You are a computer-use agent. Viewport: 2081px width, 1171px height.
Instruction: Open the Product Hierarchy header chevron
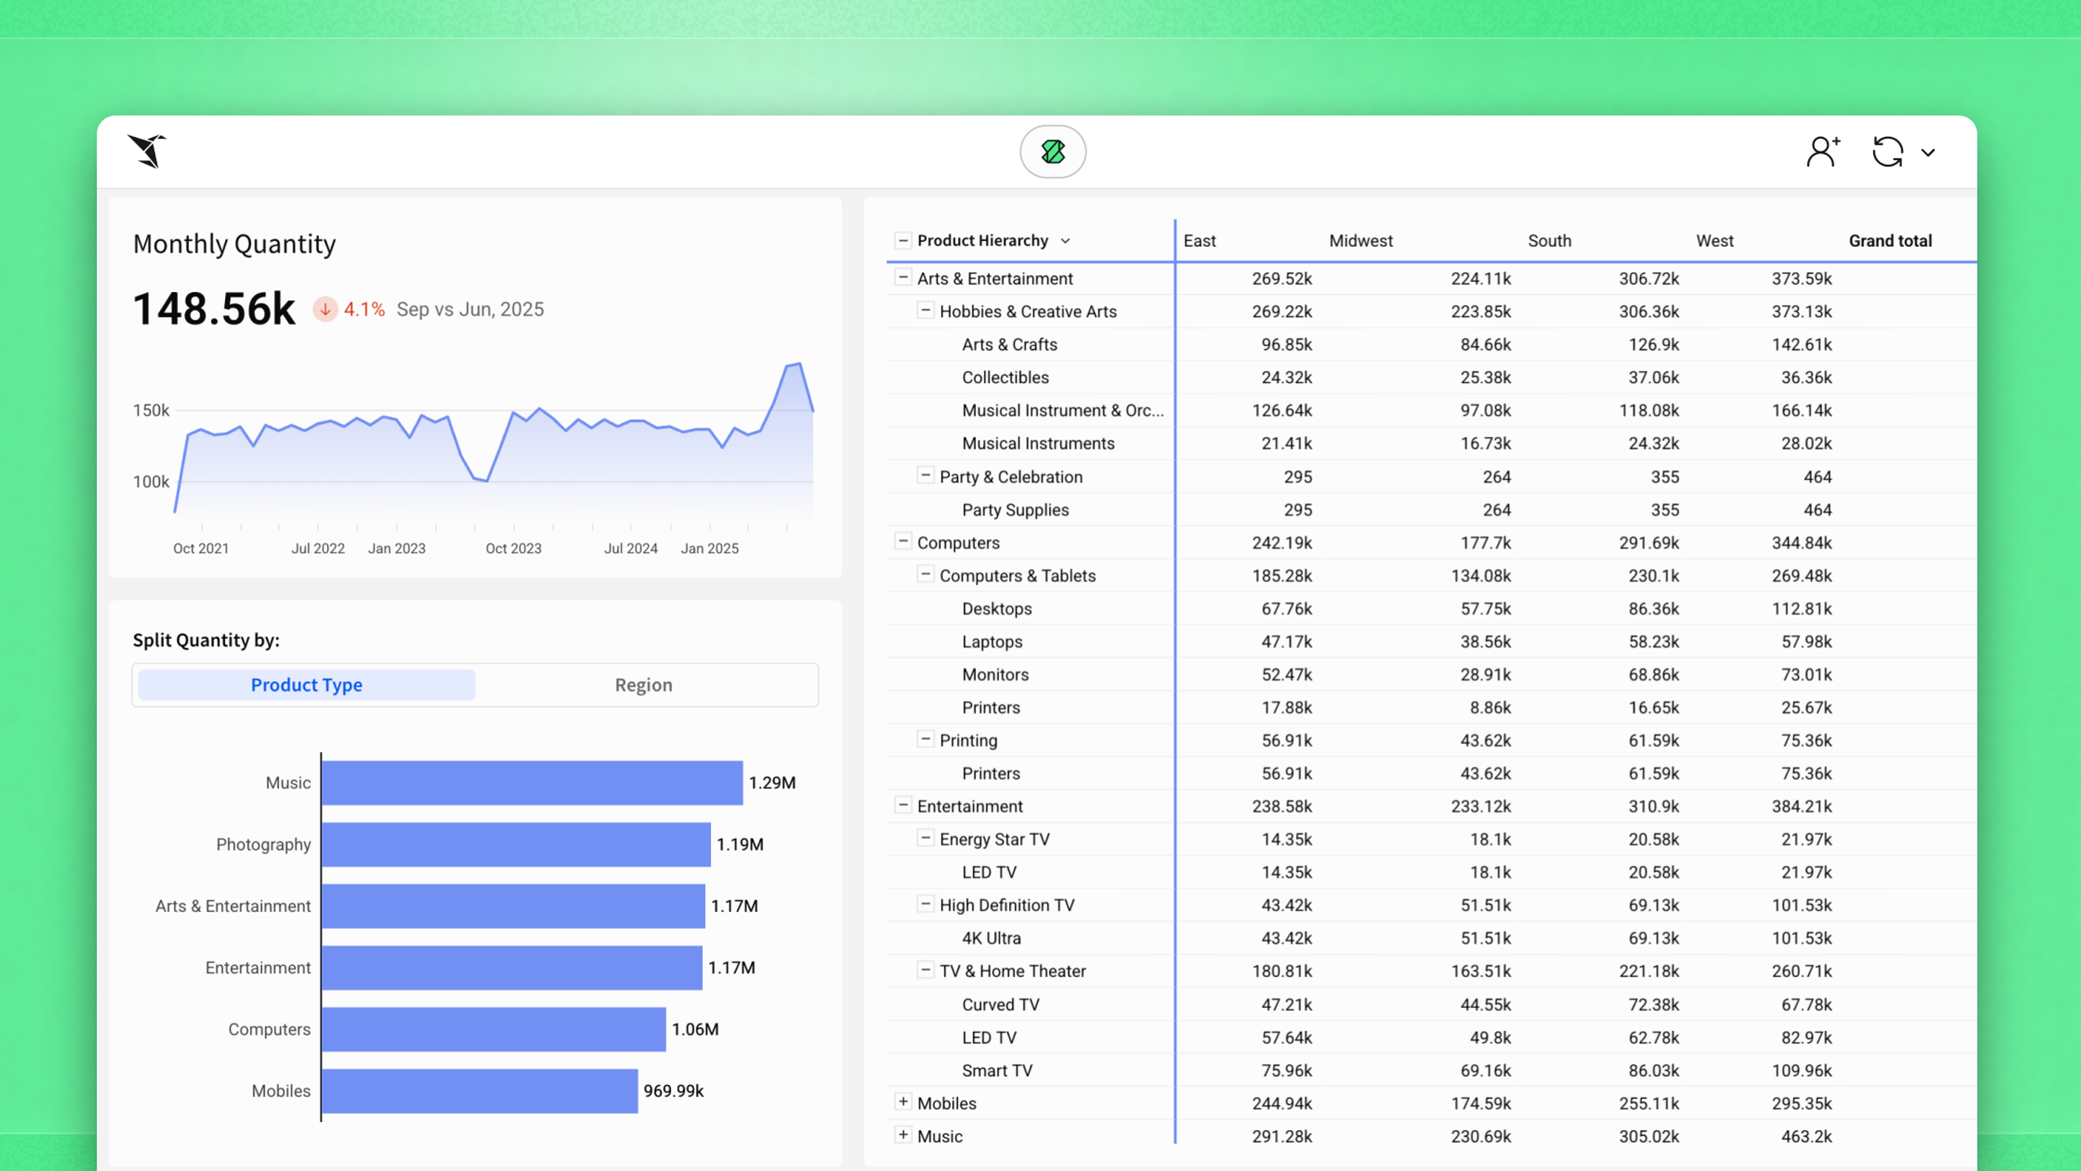(x=1065, y=241)
